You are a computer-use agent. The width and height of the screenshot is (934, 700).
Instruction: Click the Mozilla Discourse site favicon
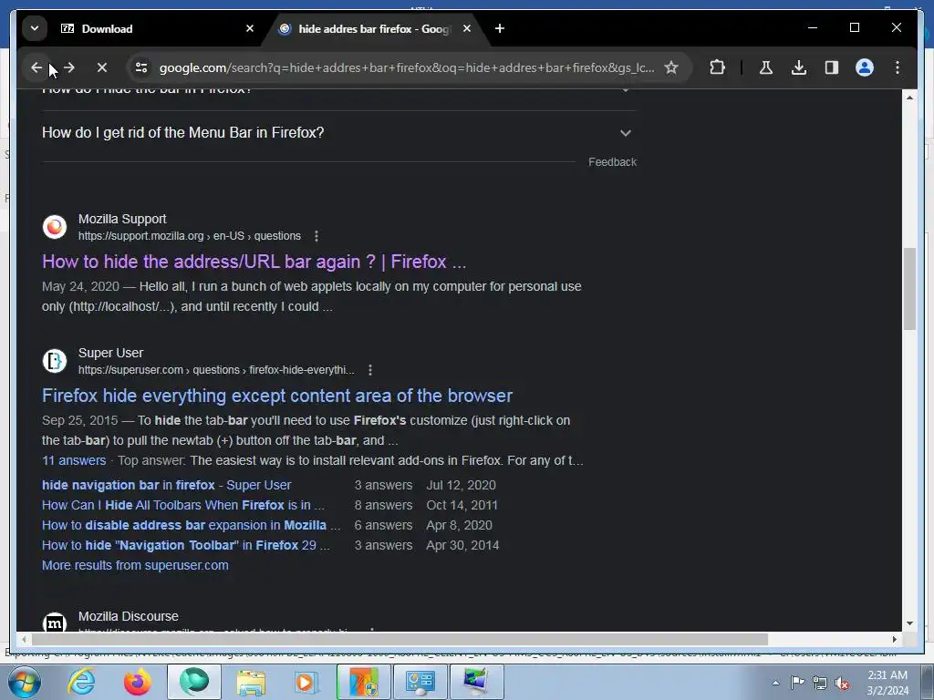(54, 623)
